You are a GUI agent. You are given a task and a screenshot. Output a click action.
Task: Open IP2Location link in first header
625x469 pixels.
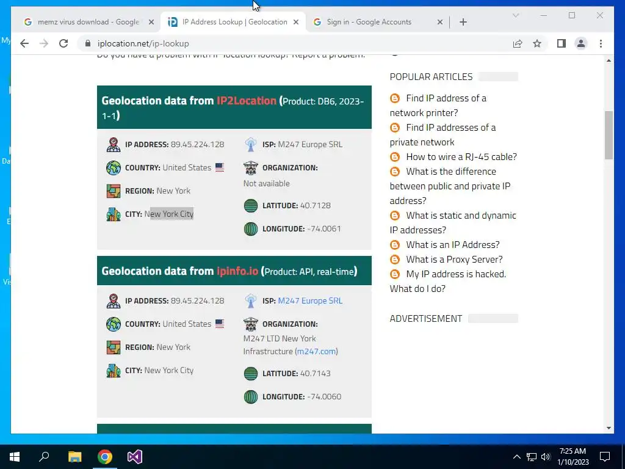pos(247,101)
